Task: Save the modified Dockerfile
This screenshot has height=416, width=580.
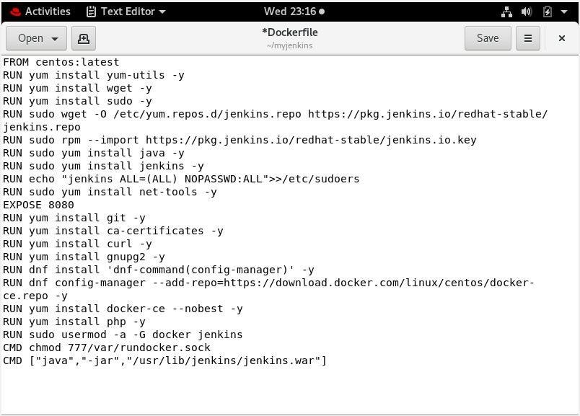Action: click(488, 37)
